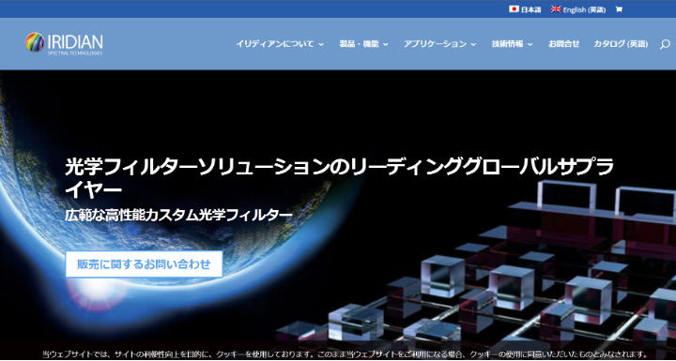The height and width of the screenshot is (361, 676).
Task: Click the Iridian Spectral Technologies logo
Action: point(64,44)
